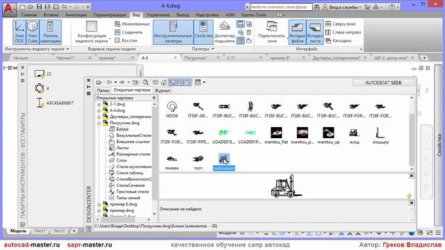Open the Вставка ribbon tab
Image resolution: width=445 pixels, height=250 pixels.
(51, 15)
